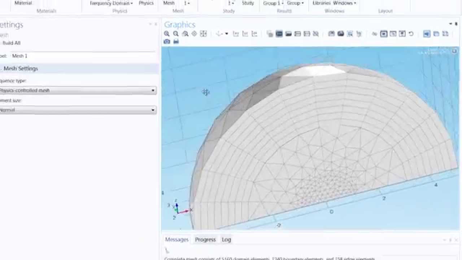The image size is (462, 260).
Task: Click the curved arrow reset icon
Action: click(x=411, y=34)
